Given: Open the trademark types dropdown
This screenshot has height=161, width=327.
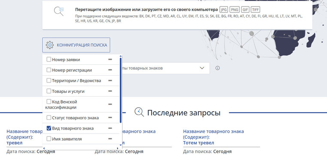Looking at the screenshot, I should (166, 68).
